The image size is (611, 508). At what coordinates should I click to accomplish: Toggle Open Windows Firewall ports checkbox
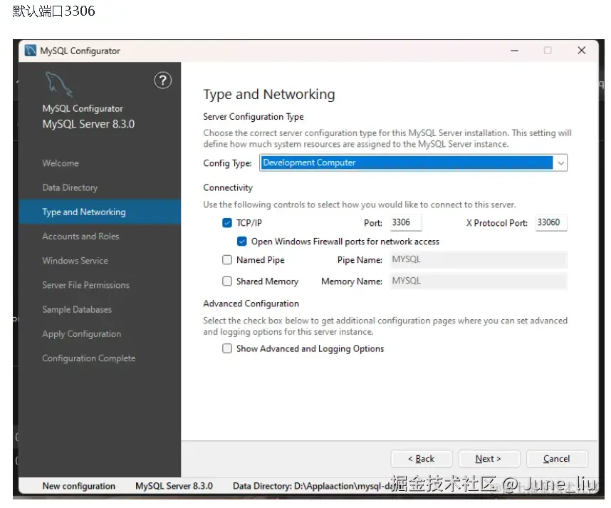click(x=241, y=242)
